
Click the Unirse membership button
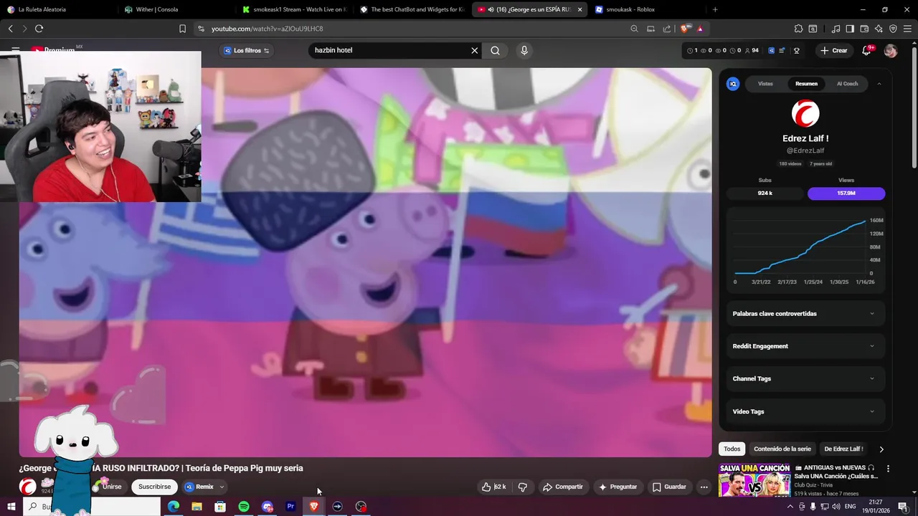click(x=110, y=487)
